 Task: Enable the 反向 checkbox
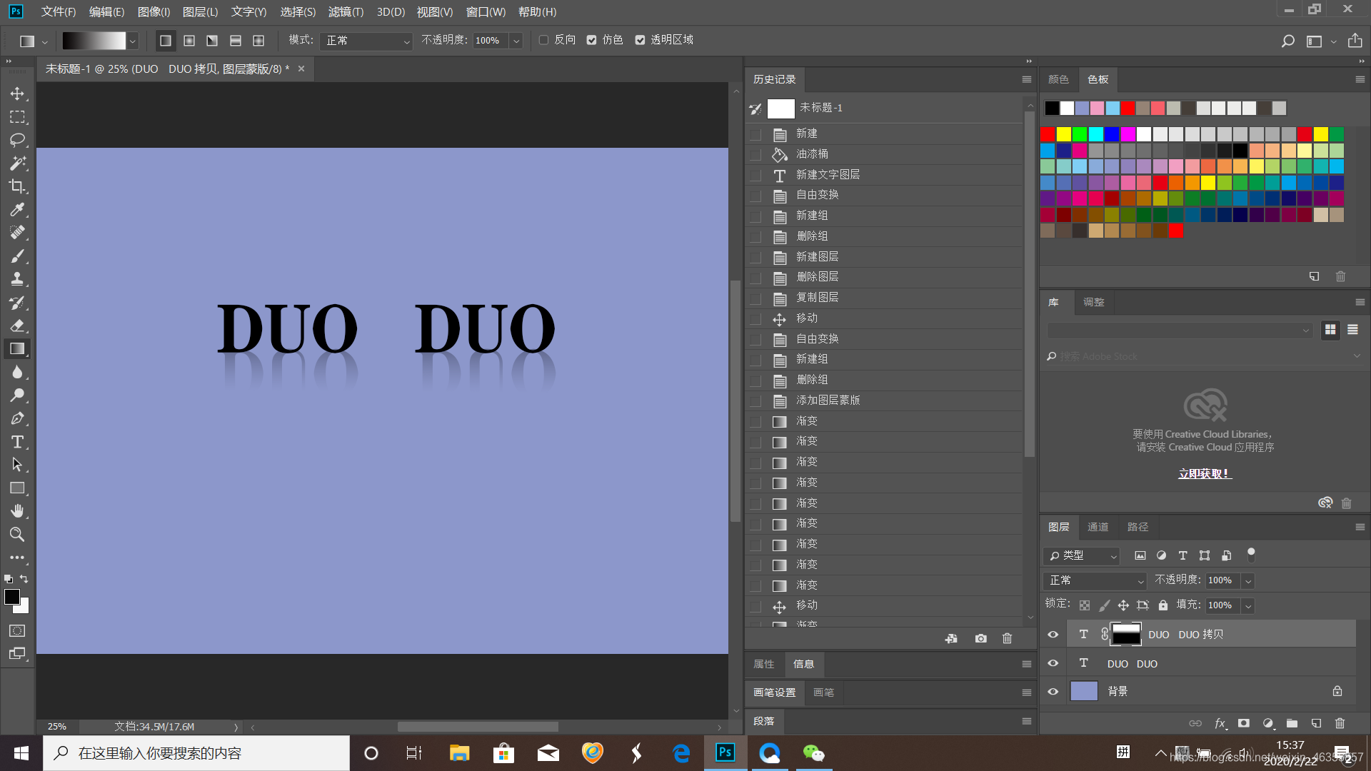(543, 40)
